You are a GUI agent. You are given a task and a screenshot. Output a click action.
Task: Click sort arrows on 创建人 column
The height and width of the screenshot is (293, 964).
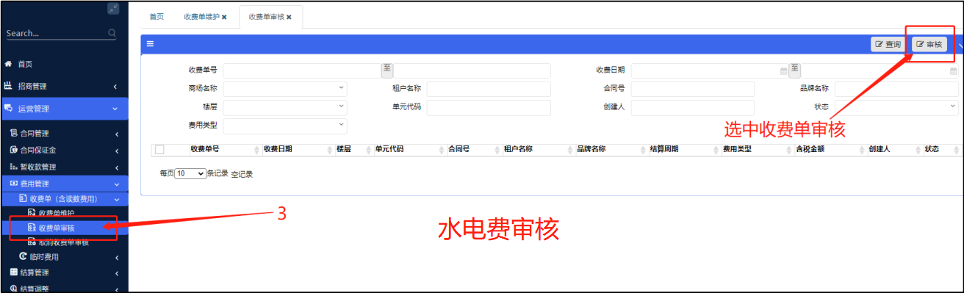click(918, 149)
